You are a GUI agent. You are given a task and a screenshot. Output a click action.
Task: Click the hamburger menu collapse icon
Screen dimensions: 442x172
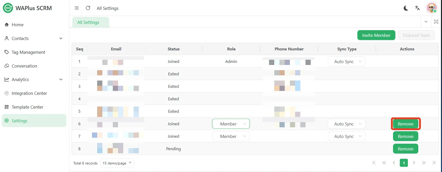point(77,8)
